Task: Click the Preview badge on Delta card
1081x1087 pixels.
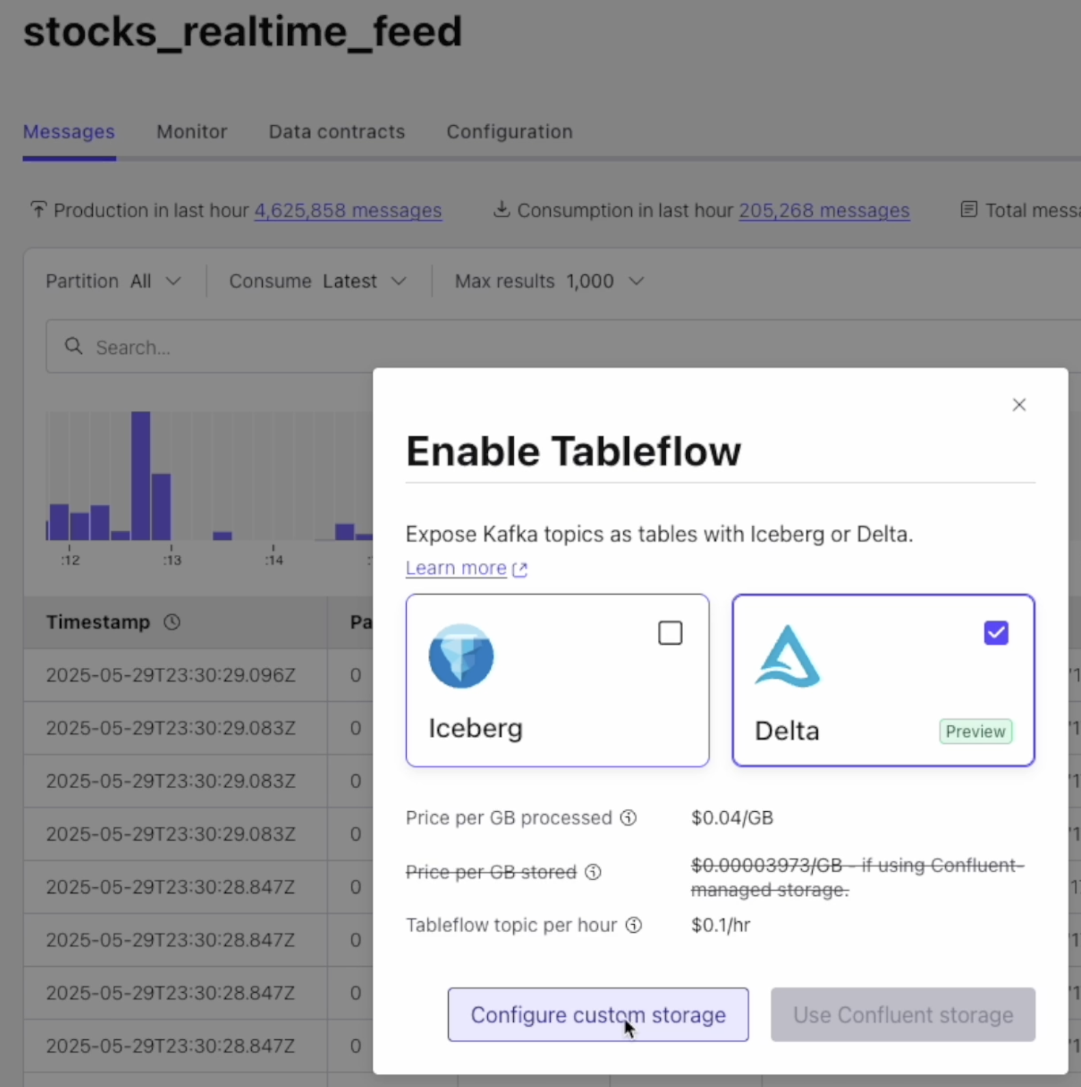Action: 976,731
